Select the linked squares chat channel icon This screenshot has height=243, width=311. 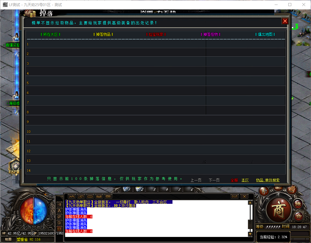59,217
